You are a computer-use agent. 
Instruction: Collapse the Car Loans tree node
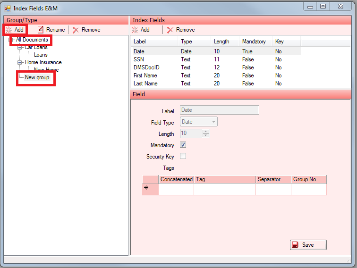[19, 47]
